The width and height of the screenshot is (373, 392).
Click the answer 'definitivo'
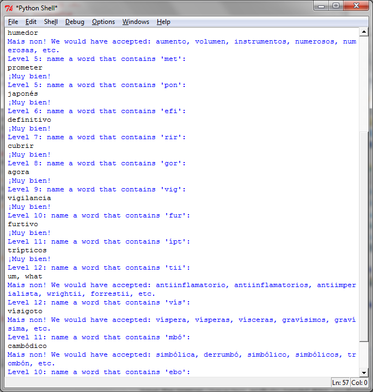point(29,120)
